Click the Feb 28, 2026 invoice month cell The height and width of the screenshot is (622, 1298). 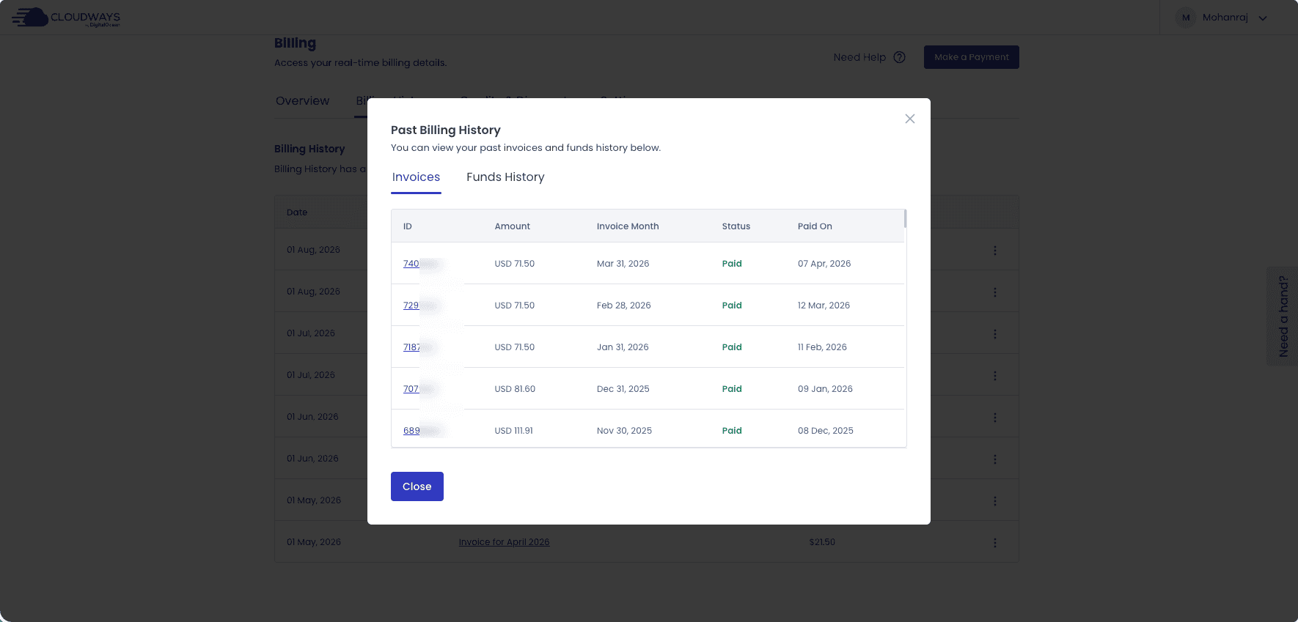[623, 306]
